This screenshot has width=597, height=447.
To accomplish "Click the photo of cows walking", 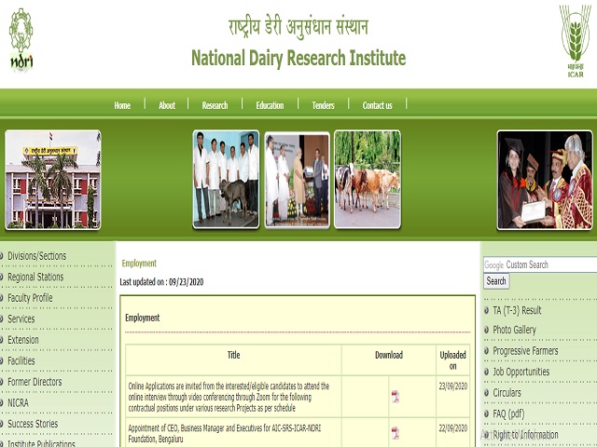I will point(368,180).
